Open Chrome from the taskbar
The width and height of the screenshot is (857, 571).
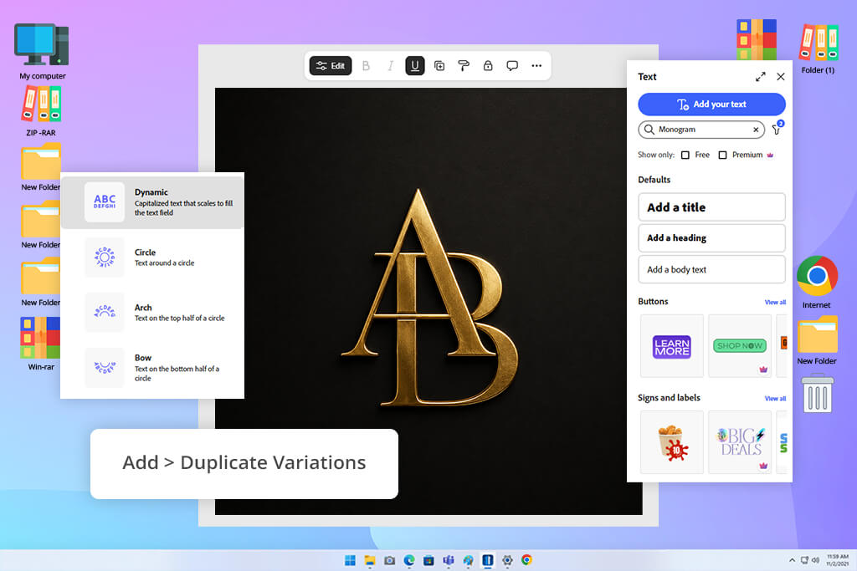click(x=527, y=560)
